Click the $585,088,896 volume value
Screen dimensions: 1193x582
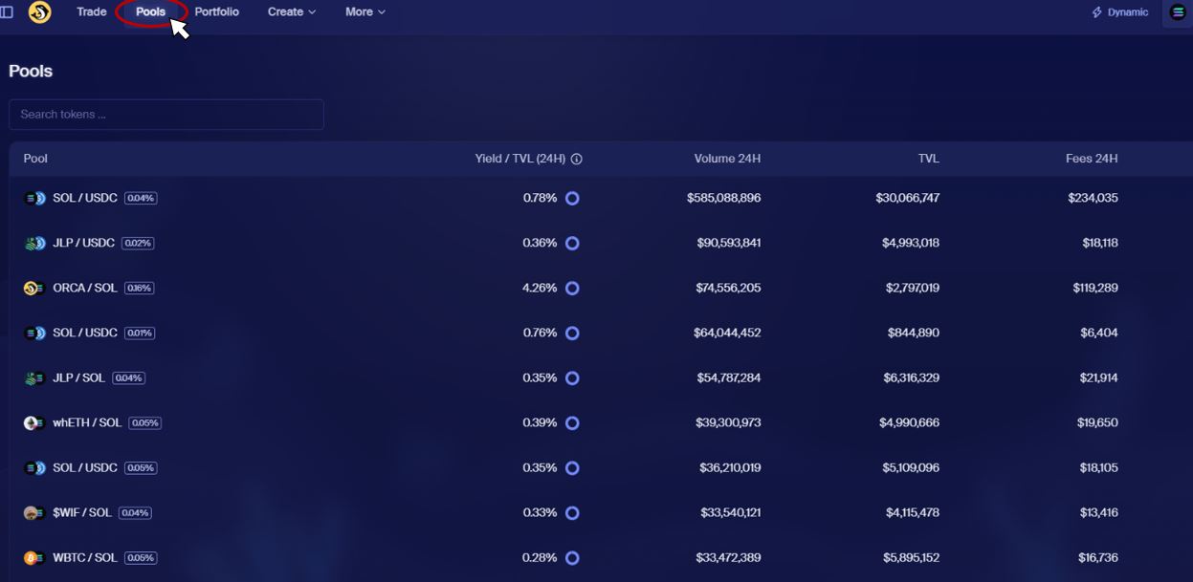pyautogui.click(x=724, y=198)
